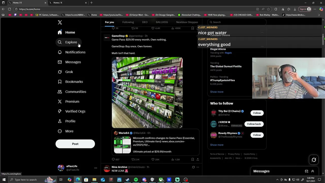Follow back J KREW
Viewport: 325px width, 183px height.
pyautogui.click(x=254, y=124)
